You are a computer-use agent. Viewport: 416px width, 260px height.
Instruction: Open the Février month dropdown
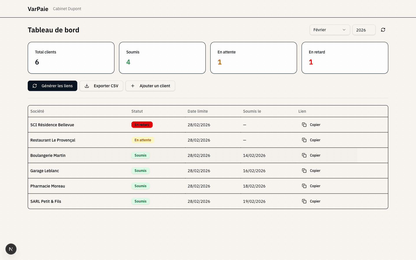(x=330, y=30)
